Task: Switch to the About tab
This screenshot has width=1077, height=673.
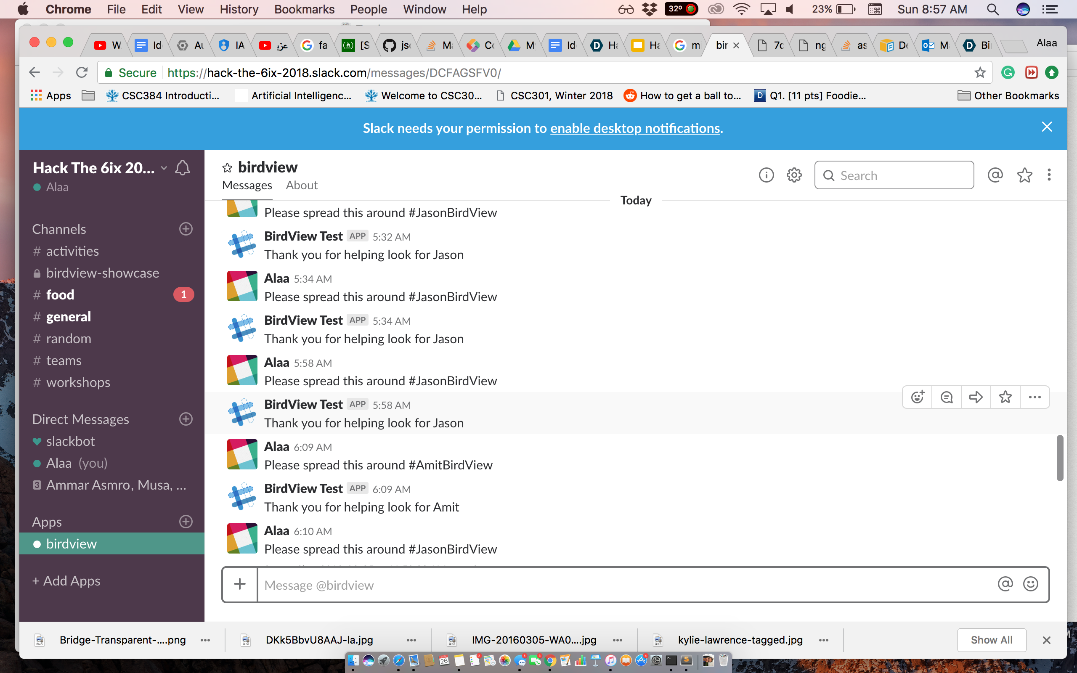Action: click(x=301, y=185)
